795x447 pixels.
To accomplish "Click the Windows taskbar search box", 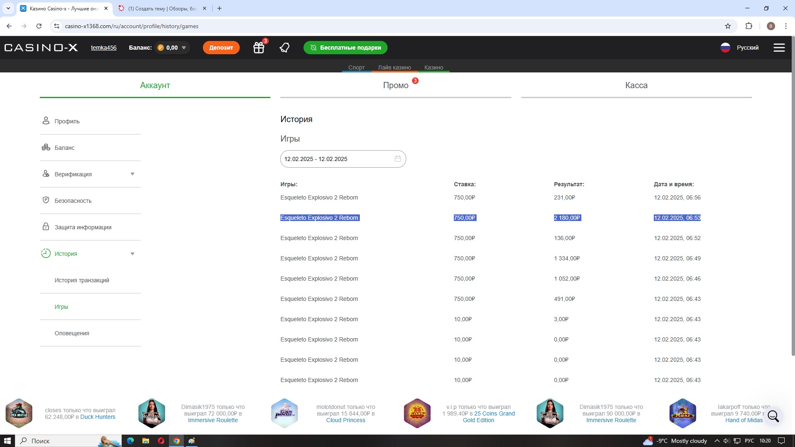I will (68, 441).
